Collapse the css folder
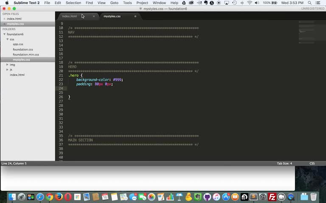Screen dimensions: 326x203 (7, 39)
